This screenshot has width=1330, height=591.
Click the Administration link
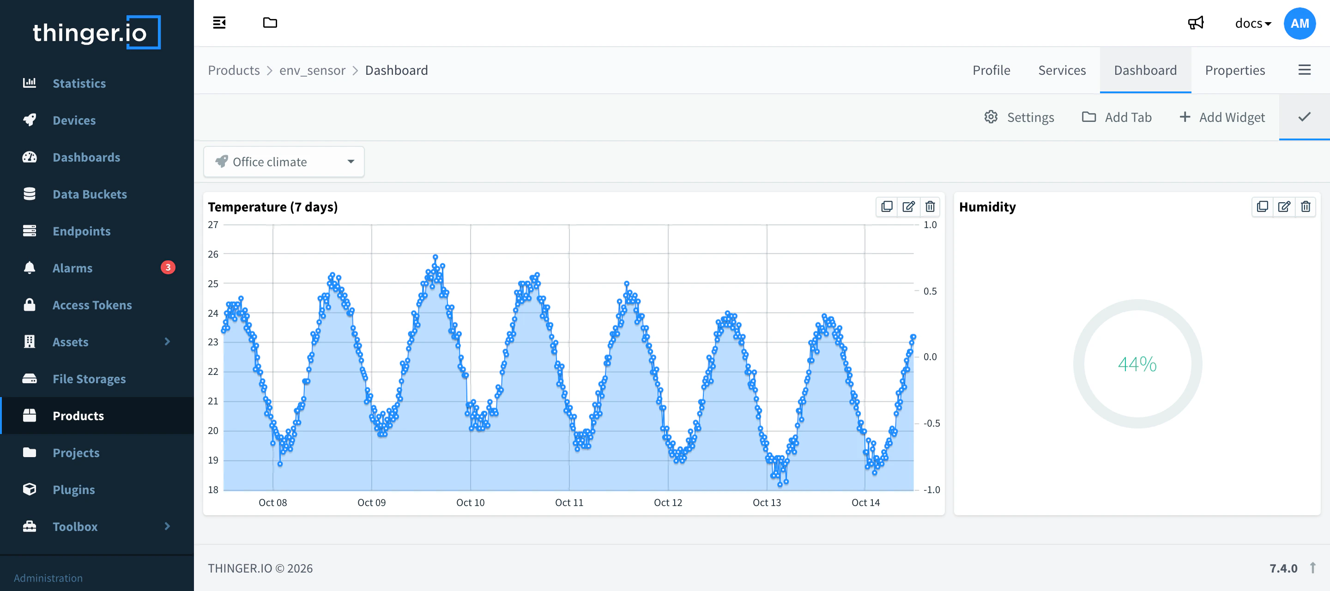click(x=48, y=578)
